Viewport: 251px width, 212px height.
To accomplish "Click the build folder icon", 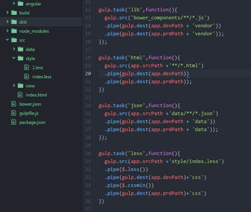I will (x=14, y=13).
